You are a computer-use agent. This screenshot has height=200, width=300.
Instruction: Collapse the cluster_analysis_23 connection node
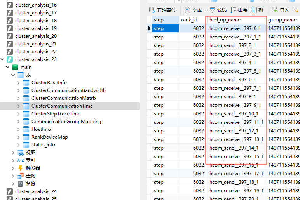pyautogui.click(x=2, y=59)
